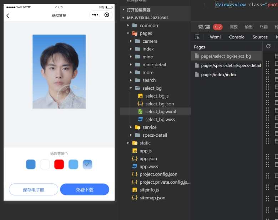Viewport: 278px width, 220px height.
Task: Tap the 保存电子照 button
Action: pyautogui.click(x=34, y=190)
